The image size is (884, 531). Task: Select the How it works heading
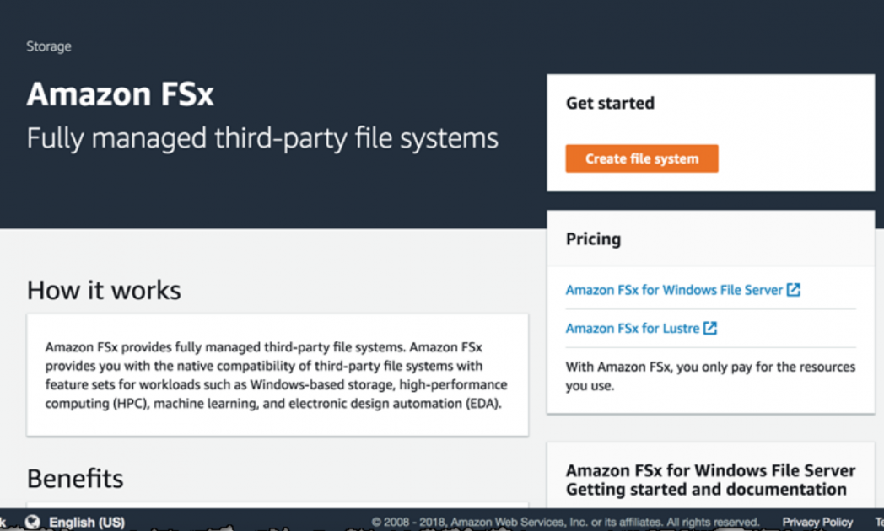click(103, 290)
